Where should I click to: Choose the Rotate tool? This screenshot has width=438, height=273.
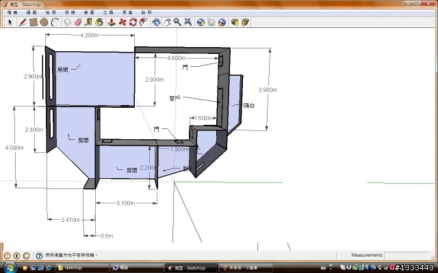coord(133,22)
